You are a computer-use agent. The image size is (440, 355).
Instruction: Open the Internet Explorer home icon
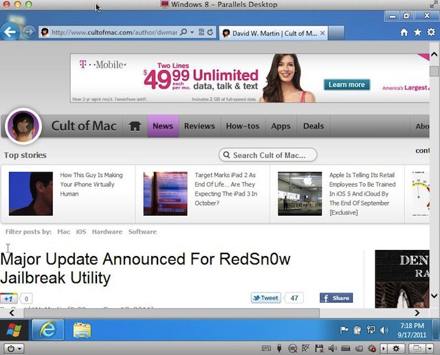(404, 32)
